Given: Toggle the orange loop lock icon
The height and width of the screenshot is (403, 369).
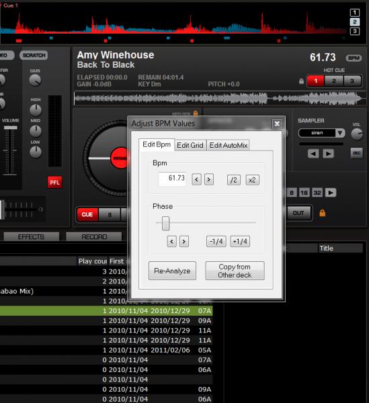Looking at the screenshot, I should 323,213.
